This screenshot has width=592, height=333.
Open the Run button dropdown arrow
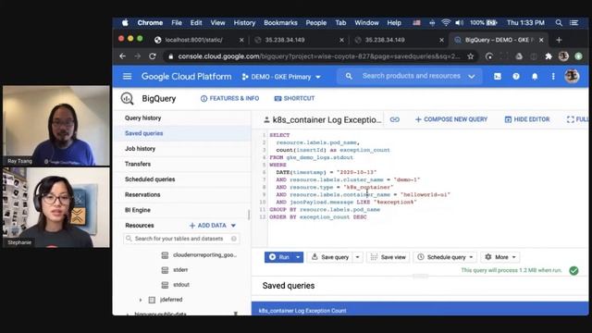298,257
